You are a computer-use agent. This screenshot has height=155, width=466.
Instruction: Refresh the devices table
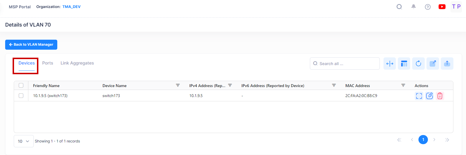tap(418, 64)
